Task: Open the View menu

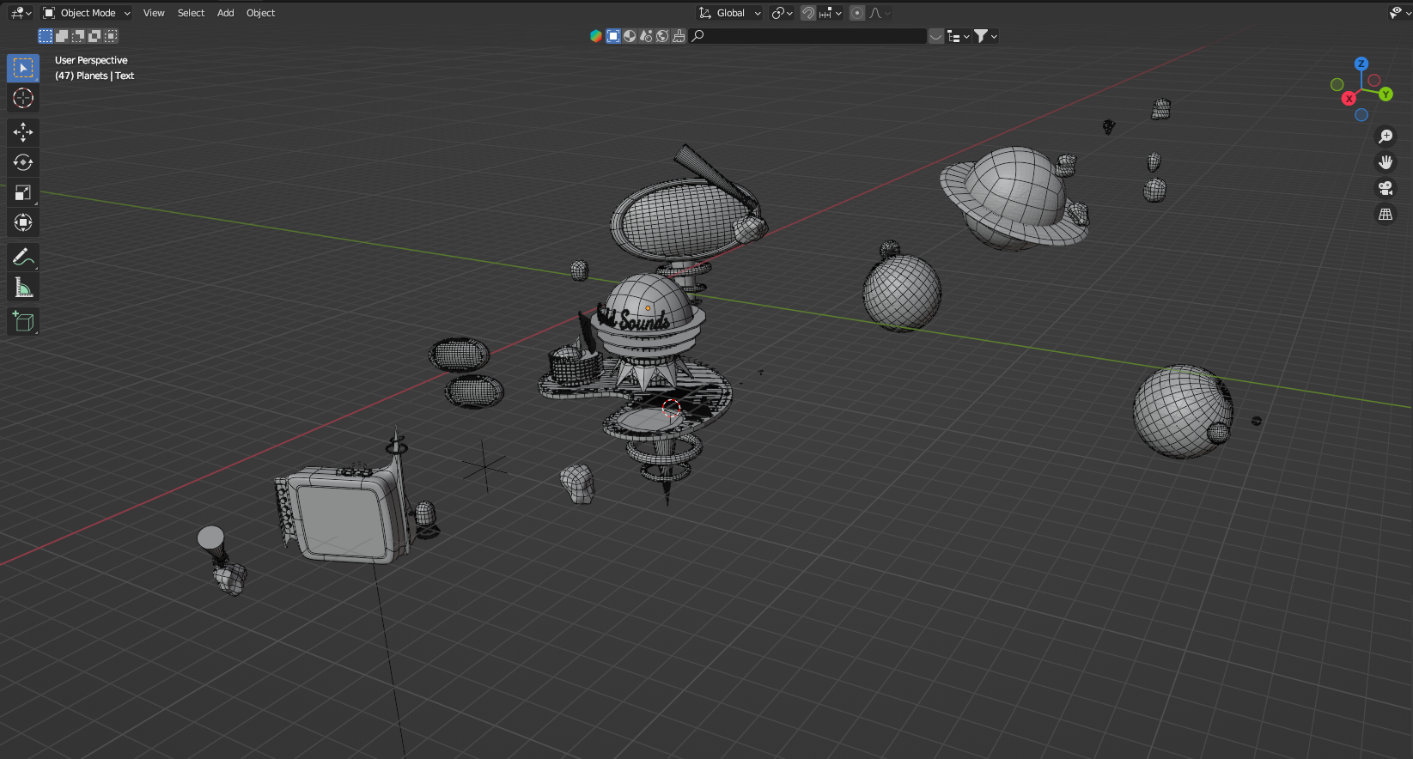Action: [x=154, y=13]
